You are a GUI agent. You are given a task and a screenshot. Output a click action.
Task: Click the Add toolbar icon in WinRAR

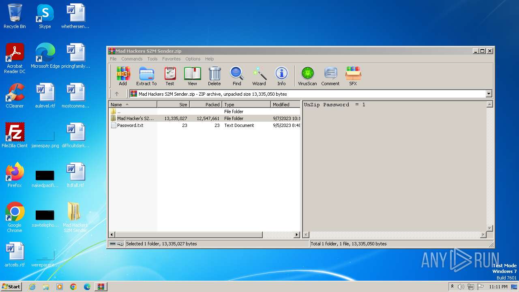[x=123, y=76]
